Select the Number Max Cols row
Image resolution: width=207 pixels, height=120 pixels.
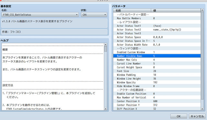157,60
